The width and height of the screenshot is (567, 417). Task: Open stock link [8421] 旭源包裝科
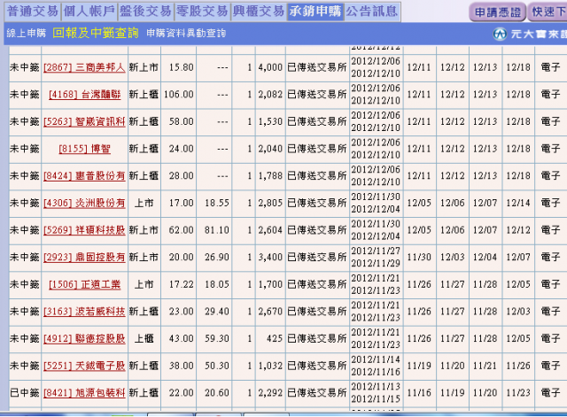pyautogui.click(x=84, y=393)
